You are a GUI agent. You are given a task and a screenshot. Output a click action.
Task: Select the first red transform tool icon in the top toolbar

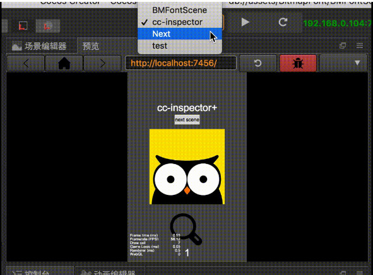point(23,25)
